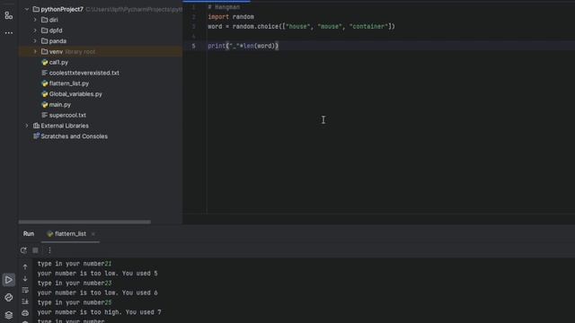Expand External Libraries node

pos(27,126)
